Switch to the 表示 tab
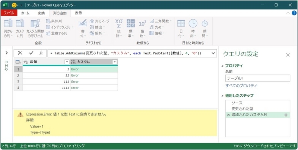 (78, 13)
